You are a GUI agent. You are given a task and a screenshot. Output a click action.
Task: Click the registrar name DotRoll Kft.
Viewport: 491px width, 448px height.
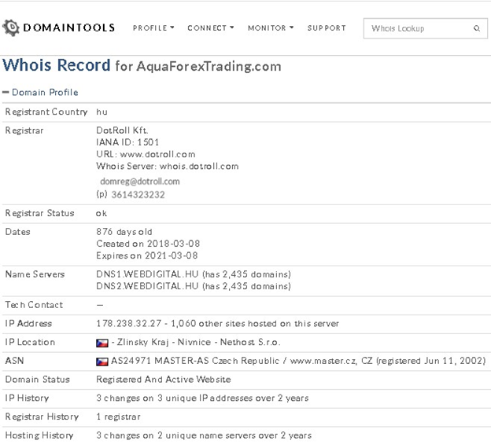click(122, 130)
